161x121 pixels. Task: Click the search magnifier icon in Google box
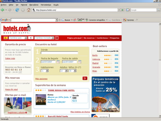pos(159,10)
